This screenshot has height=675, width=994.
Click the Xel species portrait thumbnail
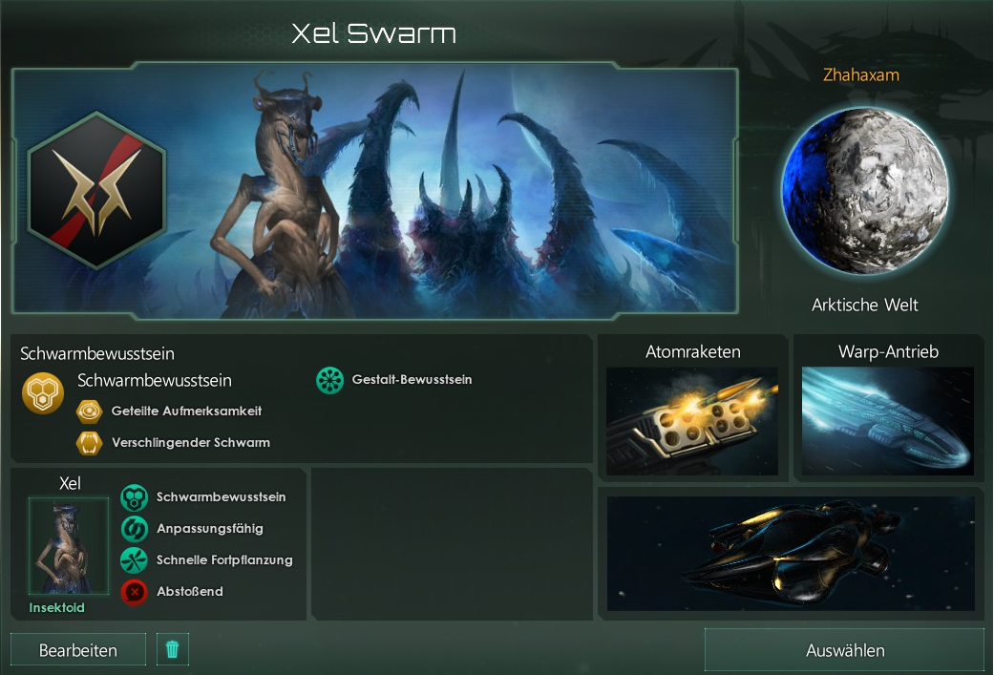69,546
